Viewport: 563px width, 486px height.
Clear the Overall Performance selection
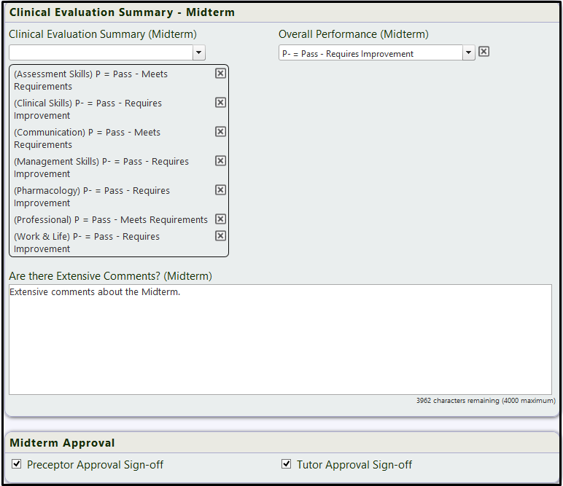point(484,52)
